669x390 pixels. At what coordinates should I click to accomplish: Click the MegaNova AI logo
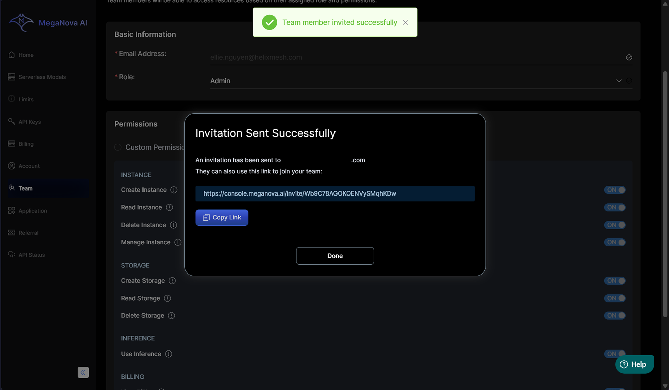(21, 23)
